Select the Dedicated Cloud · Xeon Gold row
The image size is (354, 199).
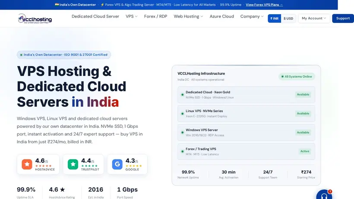pyautogui.click(x=246, y=95)
